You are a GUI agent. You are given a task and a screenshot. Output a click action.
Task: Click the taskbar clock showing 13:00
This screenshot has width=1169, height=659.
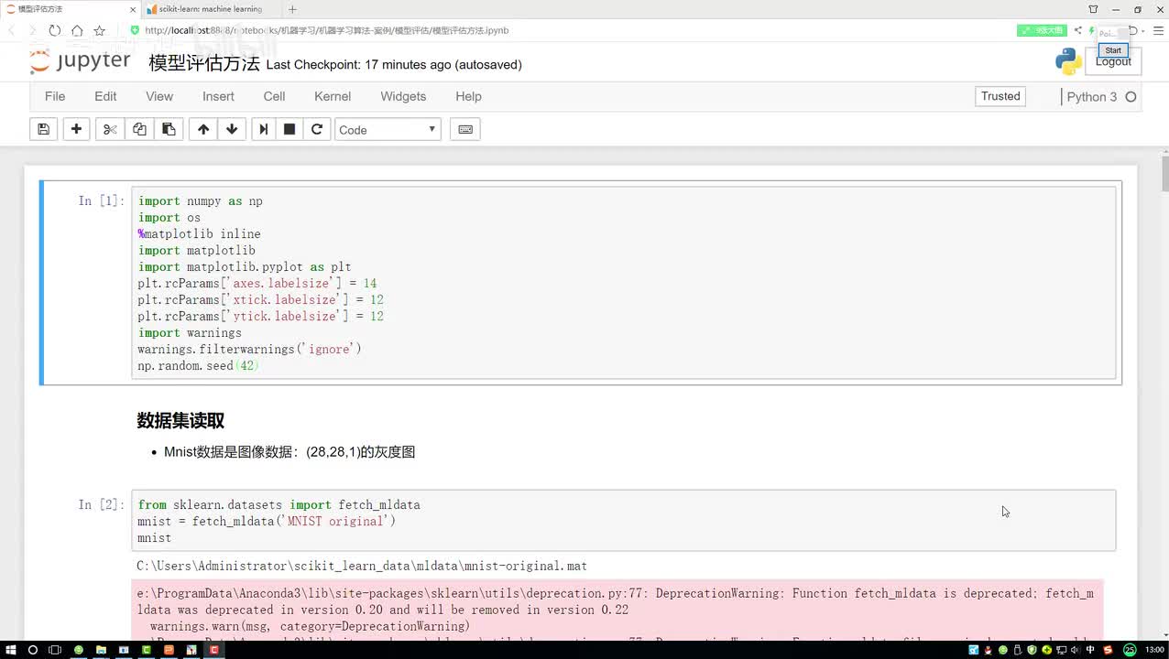[x=1154, y=650]
